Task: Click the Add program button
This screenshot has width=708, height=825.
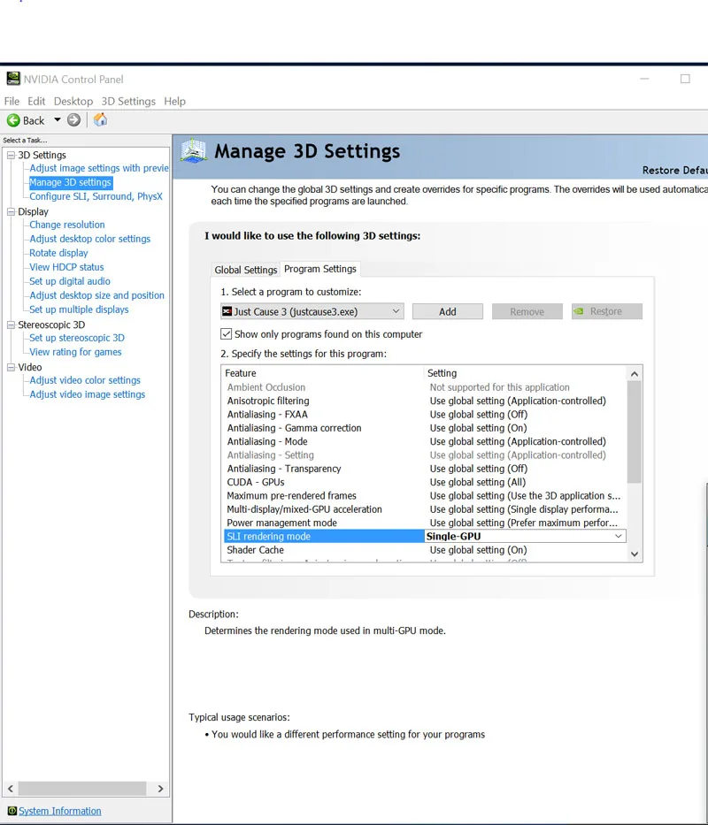Action: pos(447,311)
